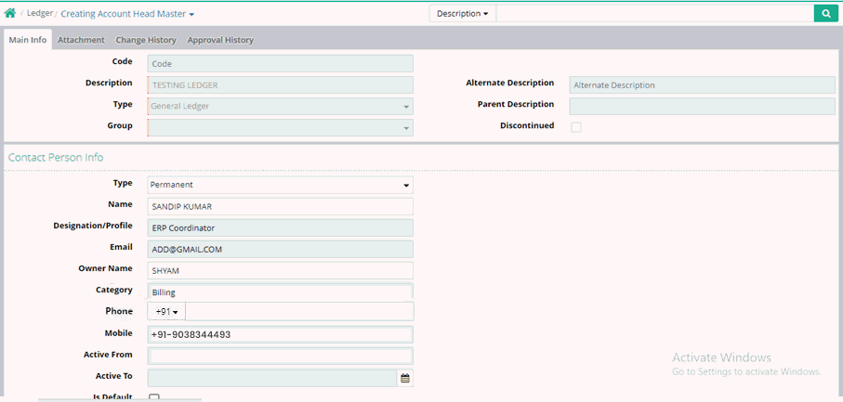Viewport: 843px width, 402px height.
Task: Toggle the Is Default checkbox
Action: coord(154,397)
